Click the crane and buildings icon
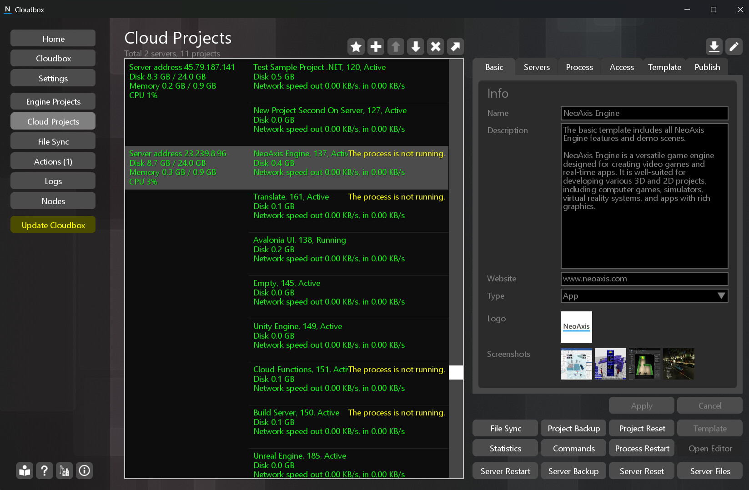Viewport: 749px width, 490px height. [65, 470]
